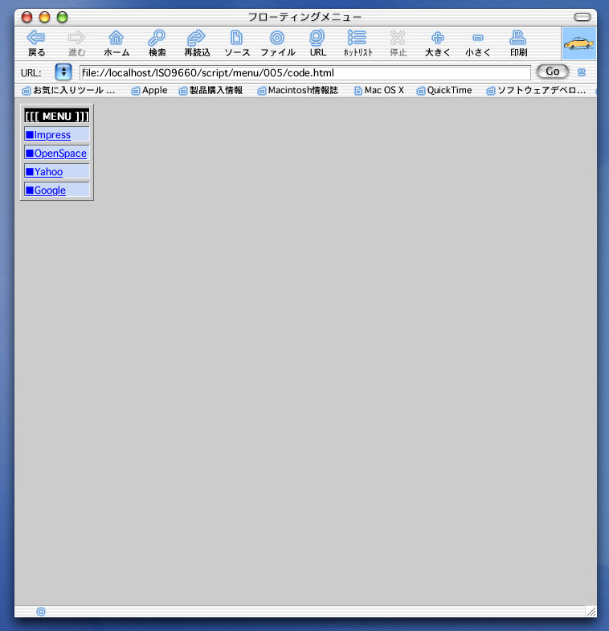Follow the OpenSpace link in menu

(x=56, y=154)
